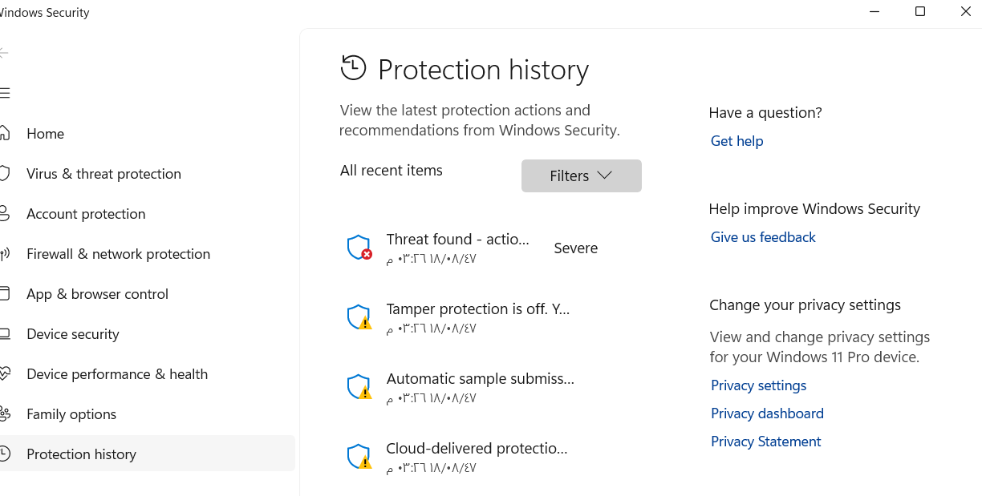Image resolution: width=982 pixels, height=496 pixels.
Task: Open the Give us feedback link
Action: 762,237
